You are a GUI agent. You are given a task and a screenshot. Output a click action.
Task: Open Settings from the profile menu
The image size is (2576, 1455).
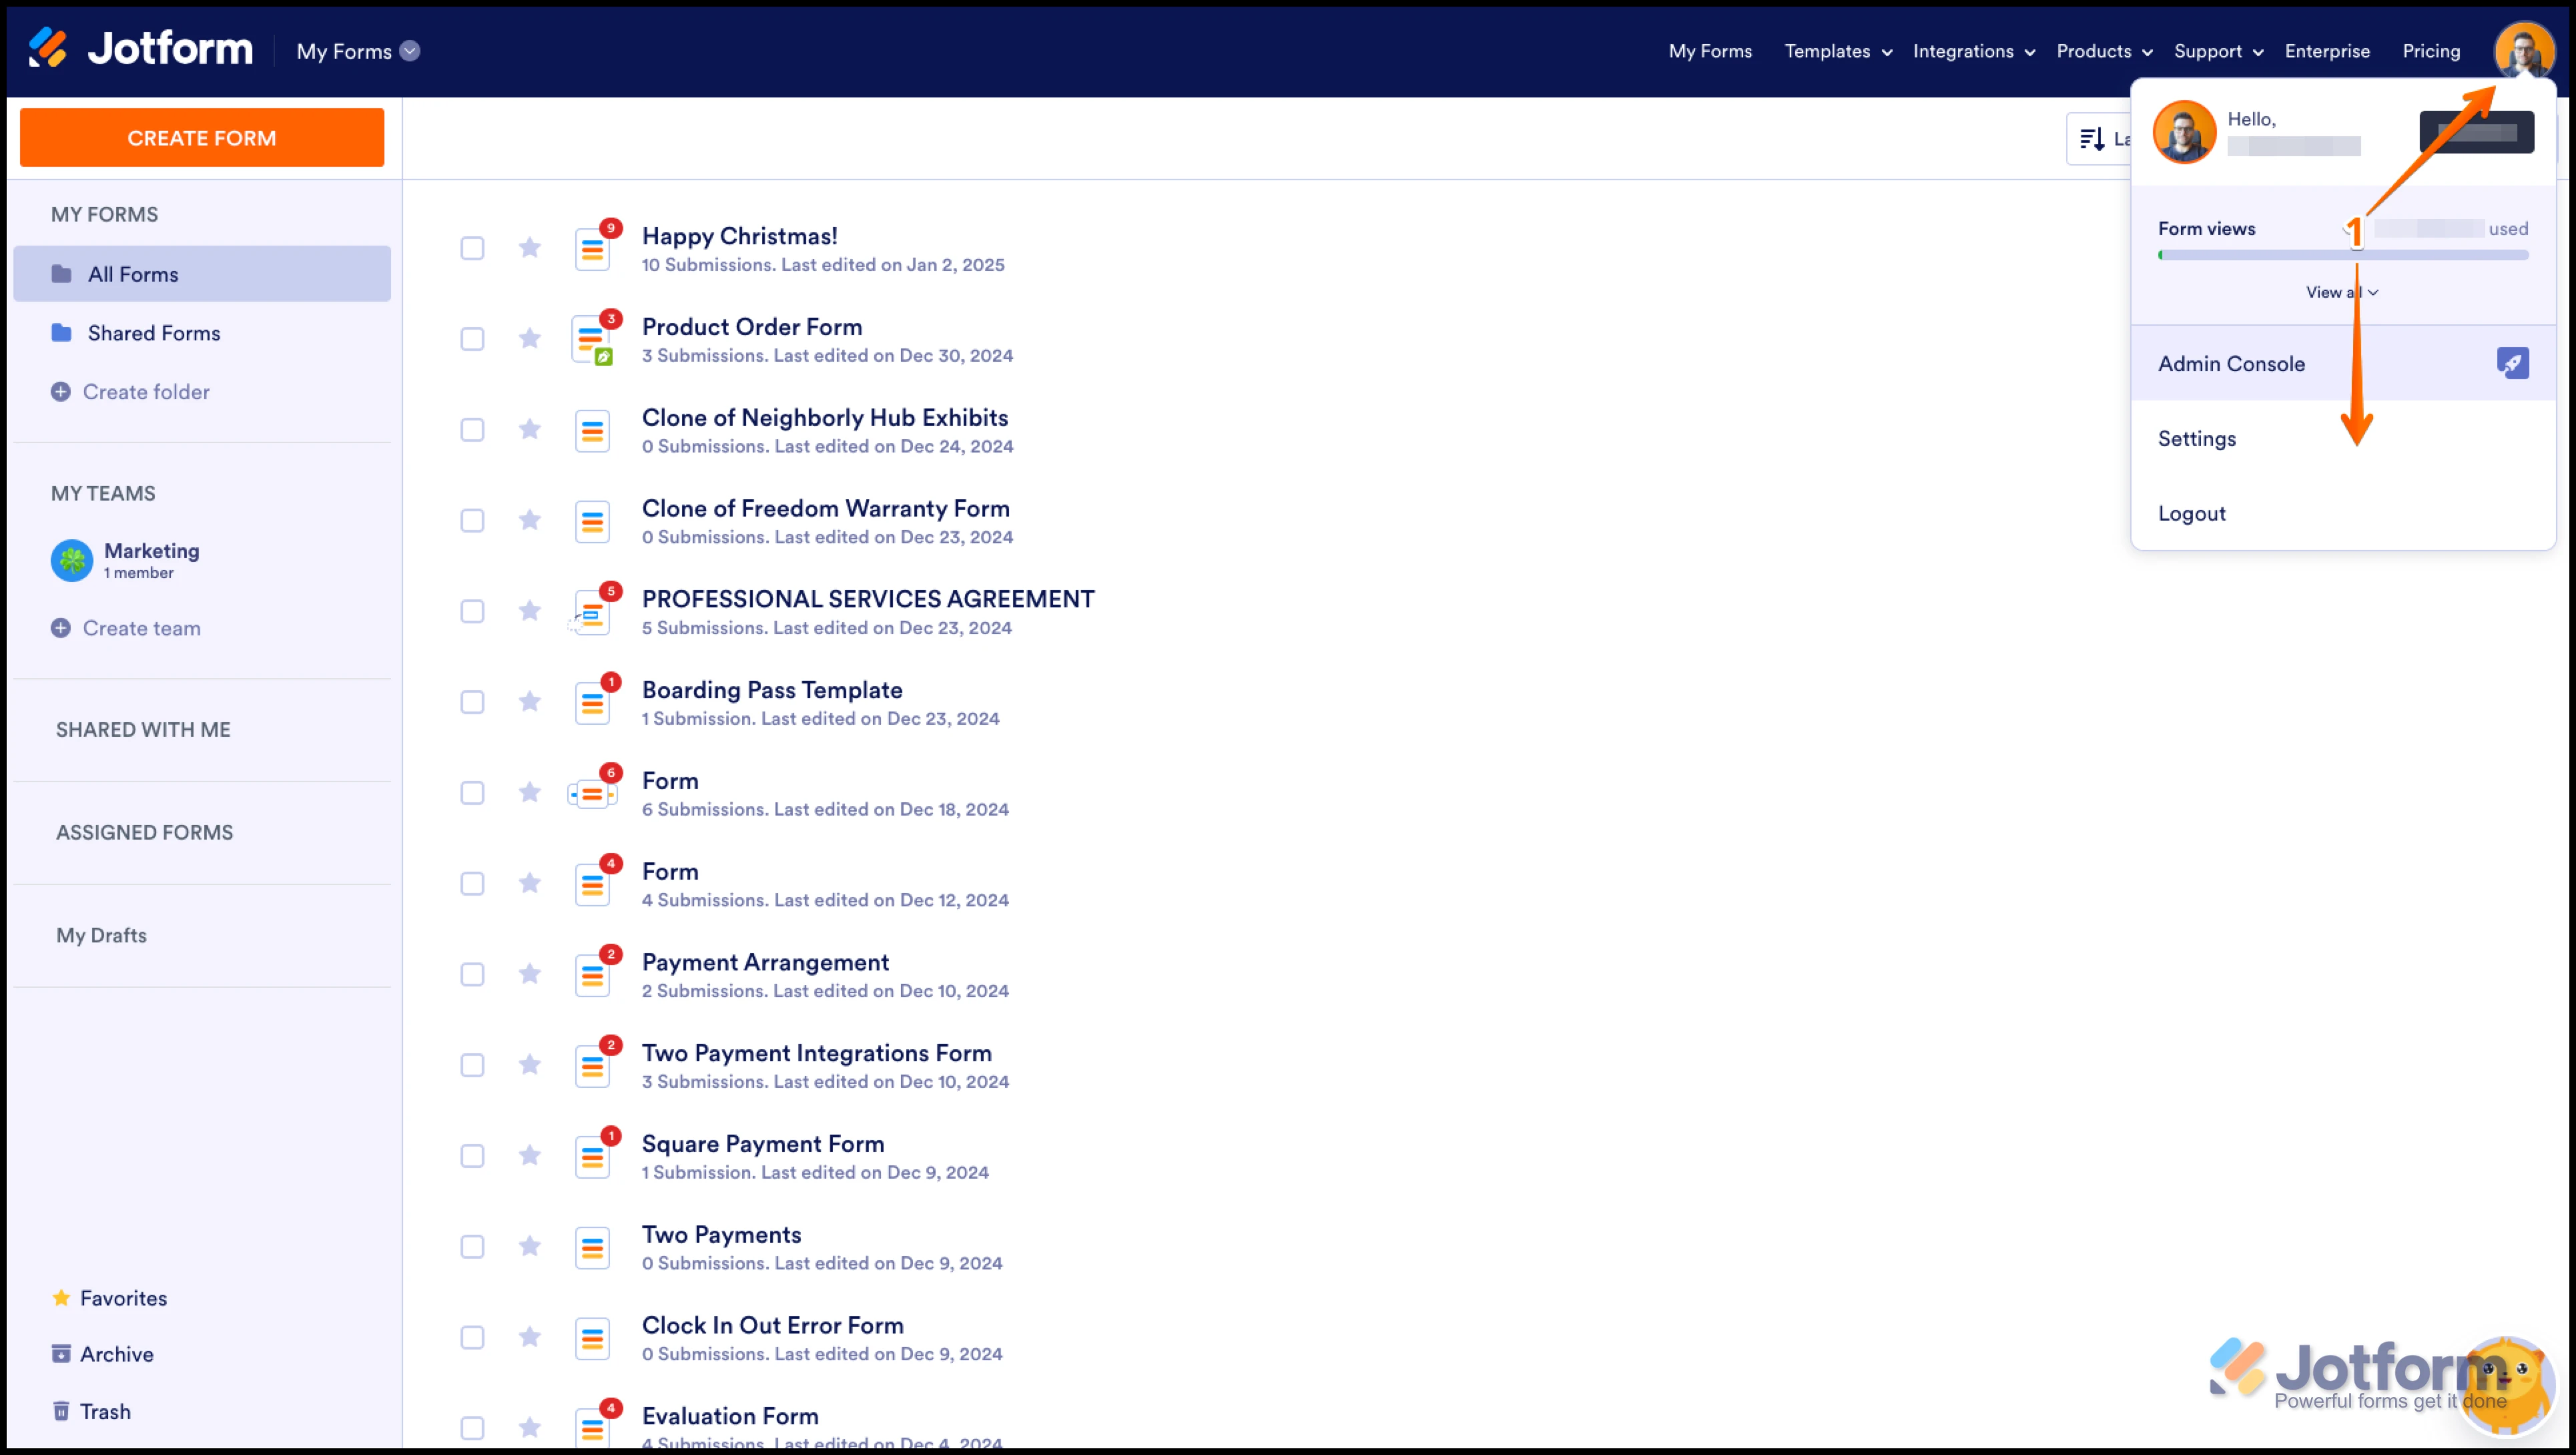click(2196, 438)
